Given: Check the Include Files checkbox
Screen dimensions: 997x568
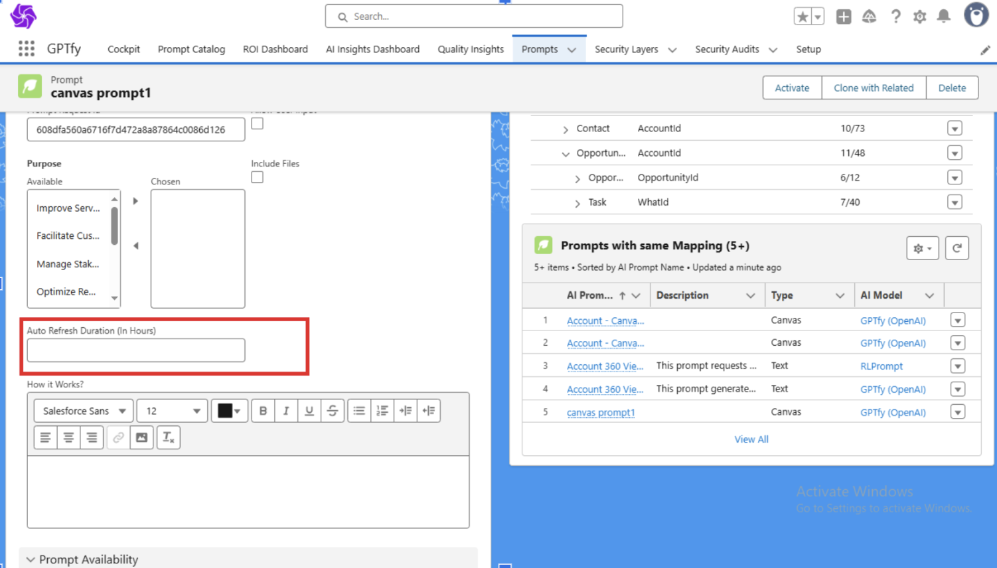Looking at the screenshot, I should (258, 177).
